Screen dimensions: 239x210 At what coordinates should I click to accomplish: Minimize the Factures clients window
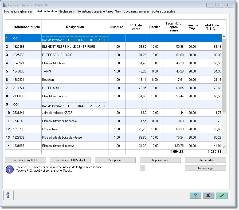(210, 5)
